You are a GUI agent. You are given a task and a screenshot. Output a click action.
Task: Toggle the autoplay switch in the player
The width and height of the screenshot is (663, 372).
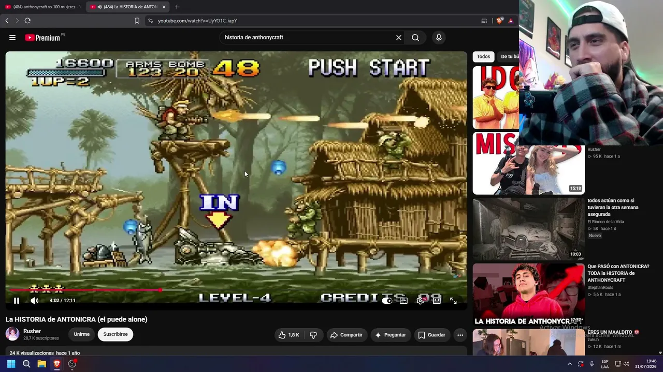387,300
